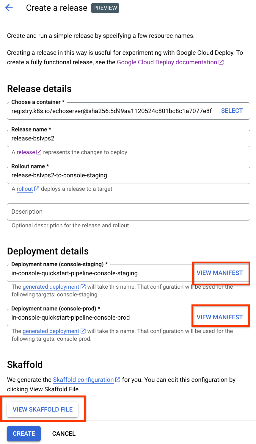Open the external link icon beside Skaffold configuration

(x=118, y=380)
